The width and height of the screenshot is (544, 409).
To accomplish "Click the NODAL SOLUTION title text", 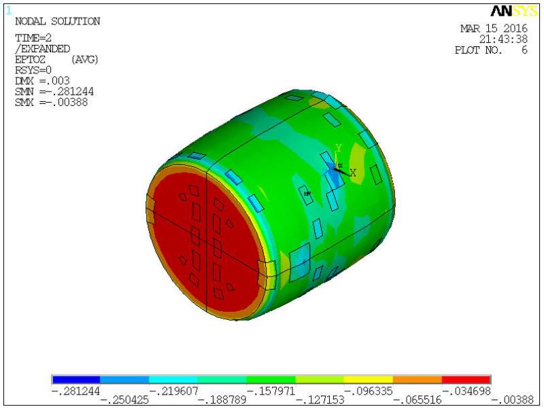I will (x=58, y=22).
